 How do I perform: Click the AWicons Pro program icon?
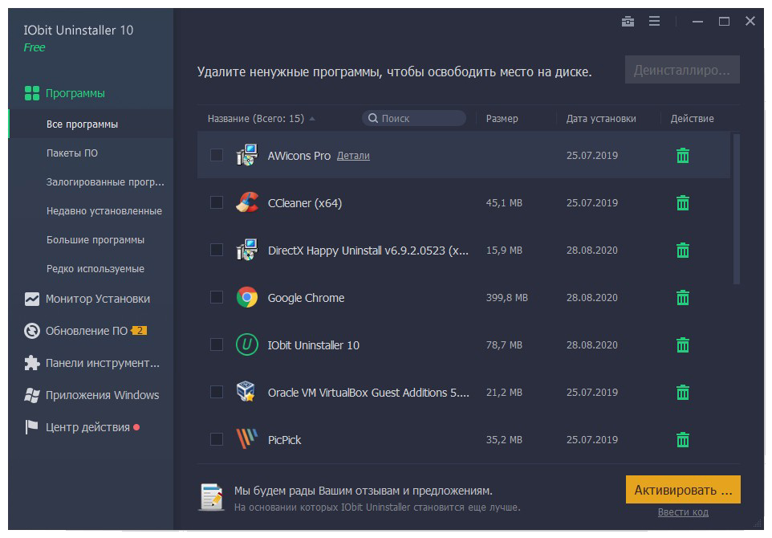point(246,155)
